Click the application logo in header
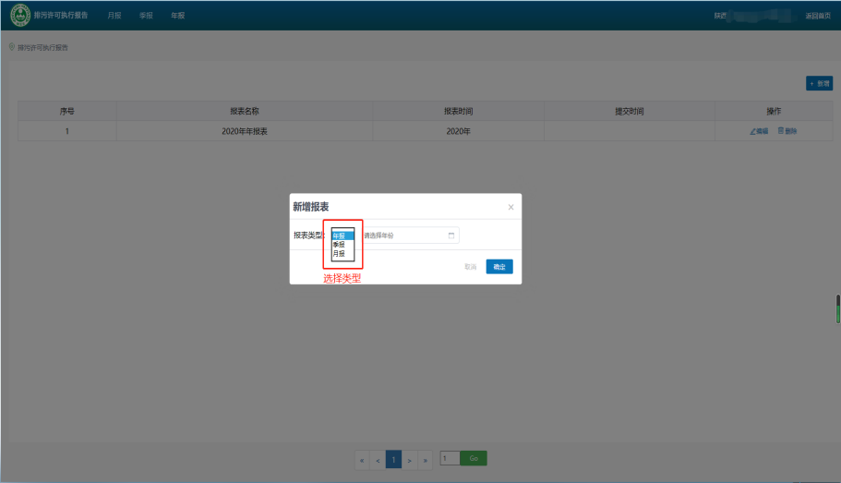The image size is (841, 483). click(x=19, y=16)
